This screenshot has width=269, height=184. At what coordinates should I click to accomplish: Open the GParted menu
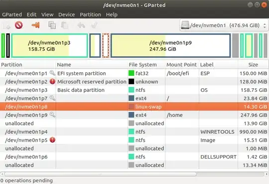tap(12, 14)
